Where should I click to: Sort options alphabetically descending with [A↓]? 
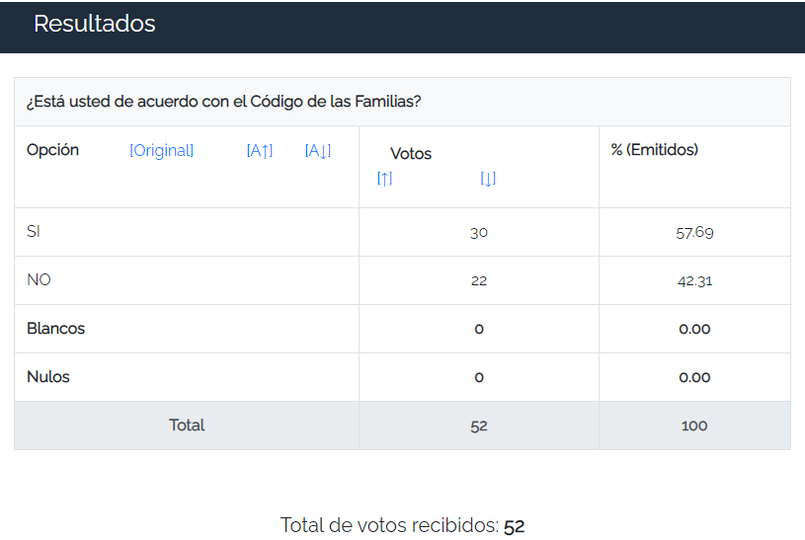click(x=318, y=151)
